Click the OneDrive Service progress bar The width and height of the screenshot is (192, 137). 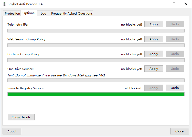96,81
